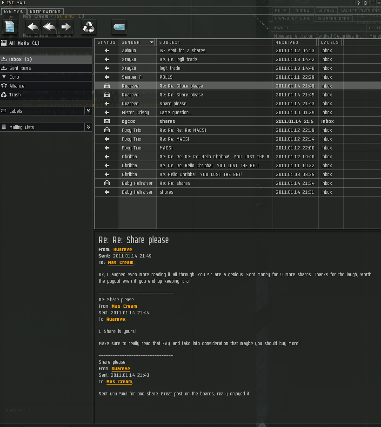Image resolution: width=381 pixels, height=427 pixels.
Task: Click unread envelope status icon on Kycoo row
Action: pyautogui.click(x=107, y=122)
